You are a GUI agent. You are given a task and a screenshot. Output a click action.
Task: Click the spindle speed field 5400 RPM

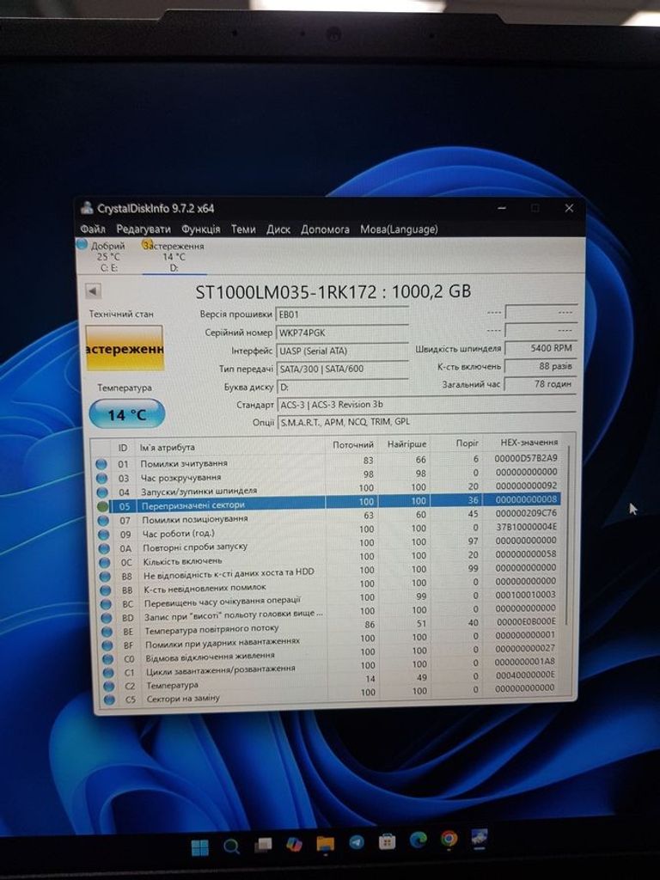(540, 348)
